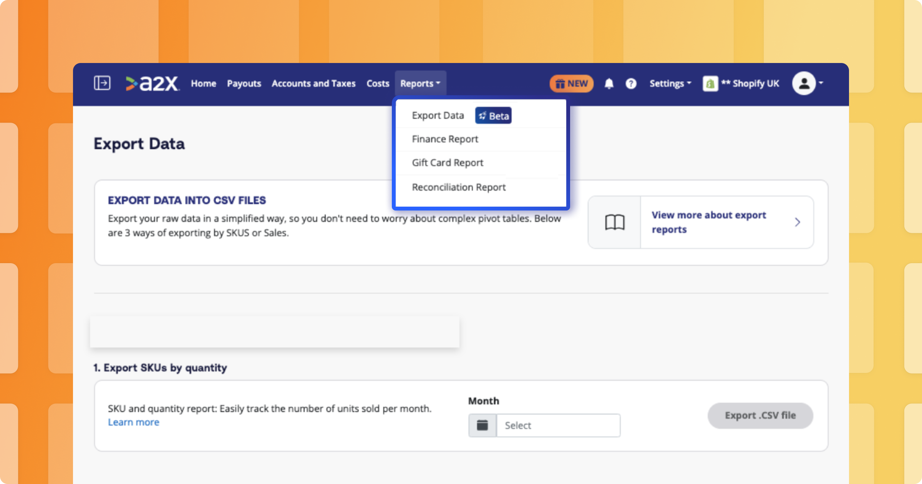922x484 pixels.
Task: Click the Reconciliation Report menu item
Action: (x=459, y=187)
